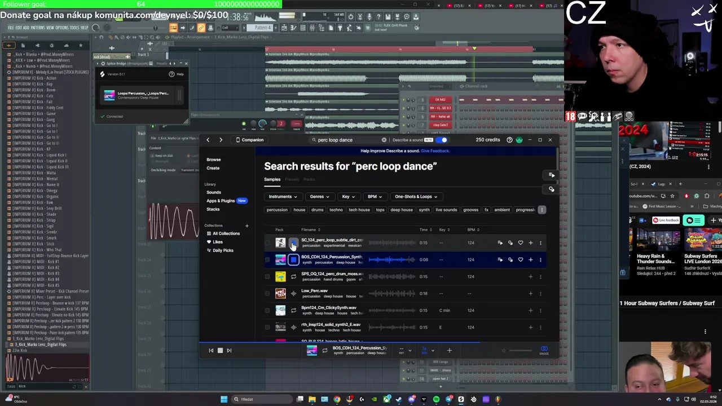Open Key filter dropdown
This screenshot has width=722, height=406.
pyautogui.click(x=348, y=197)
